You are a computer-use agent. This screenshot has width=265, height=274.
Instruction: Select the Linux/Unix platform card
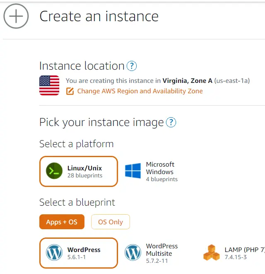[79, 172]
